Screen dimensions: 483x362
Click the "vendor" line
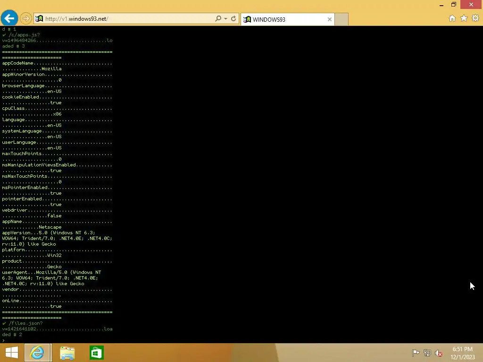pos(57,289)
